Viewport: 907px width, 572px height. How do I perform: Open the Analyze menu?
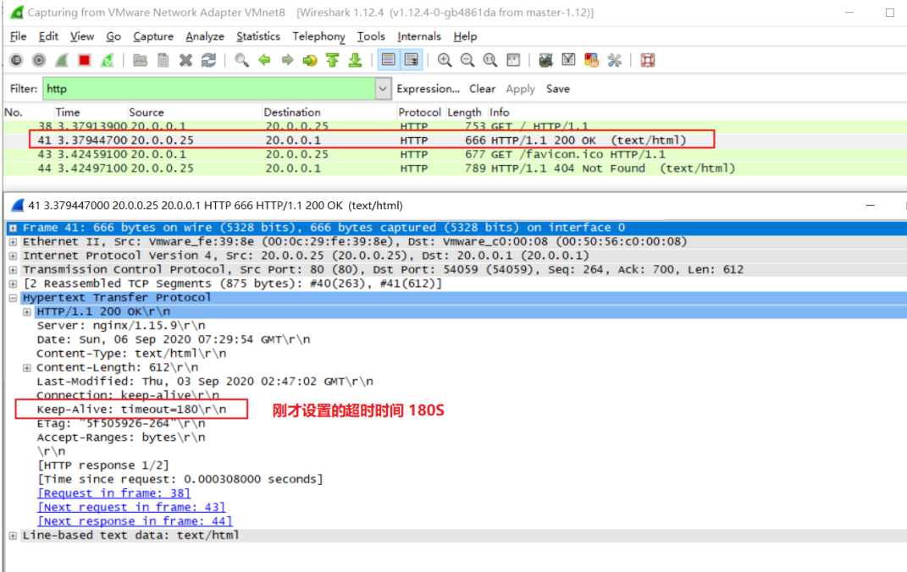click(205, 36)
